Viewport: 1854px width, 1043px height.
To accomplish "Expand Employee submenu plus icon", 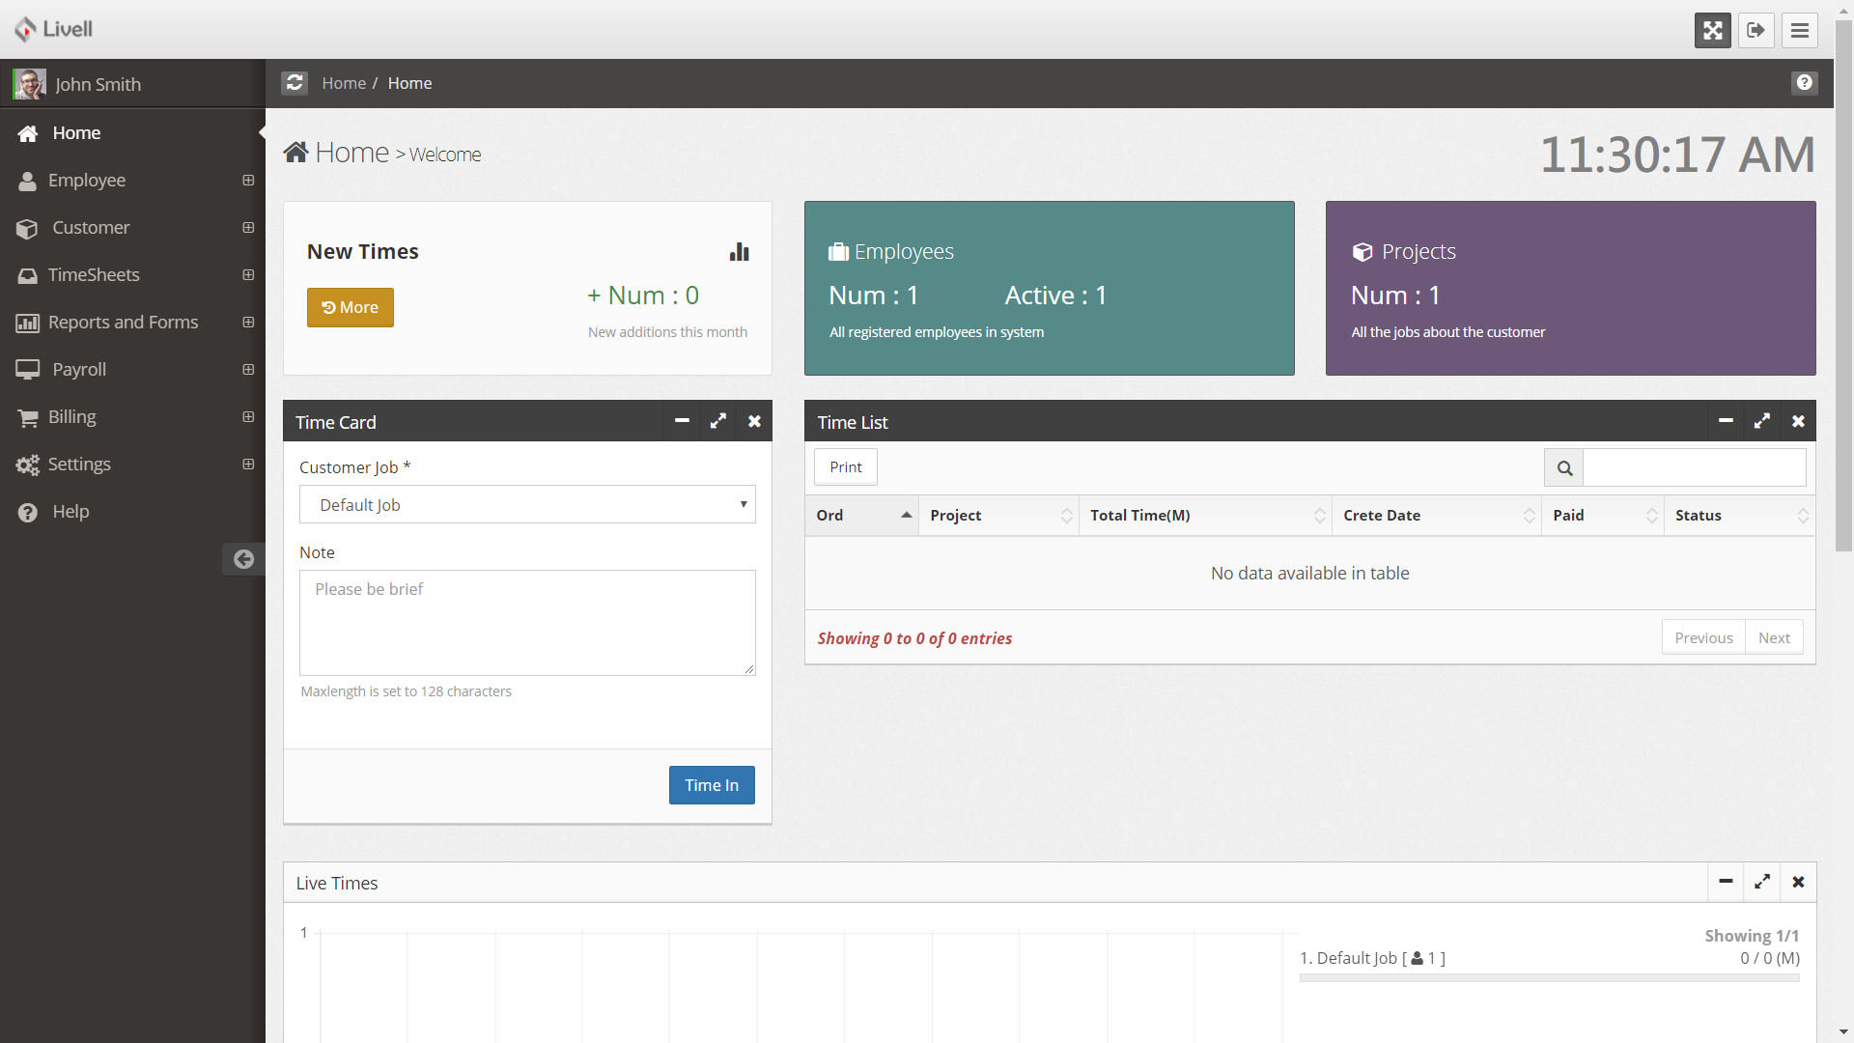I will click(248, 181).
